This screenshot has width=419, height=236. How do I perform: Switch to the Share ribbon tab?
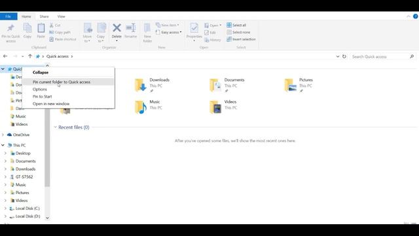click(x=44, y=16)
